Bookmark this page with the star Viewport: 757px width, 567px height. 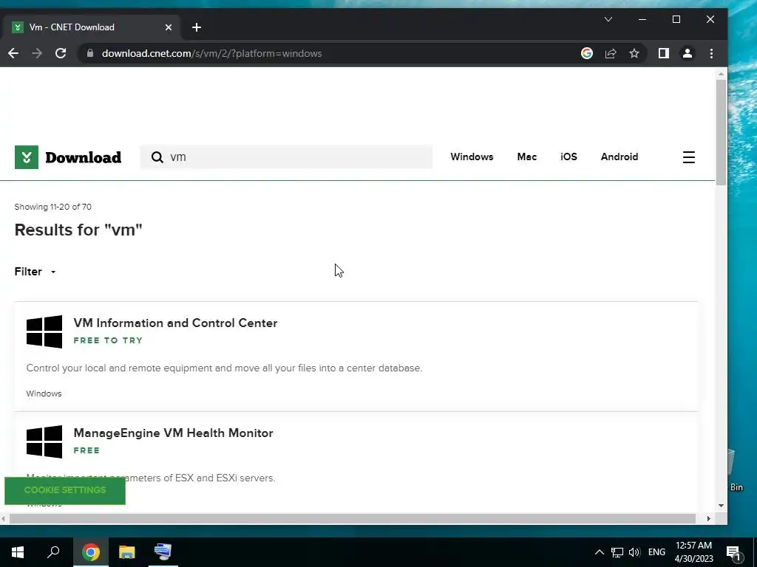pyautogui.click(x=634, y=53)
